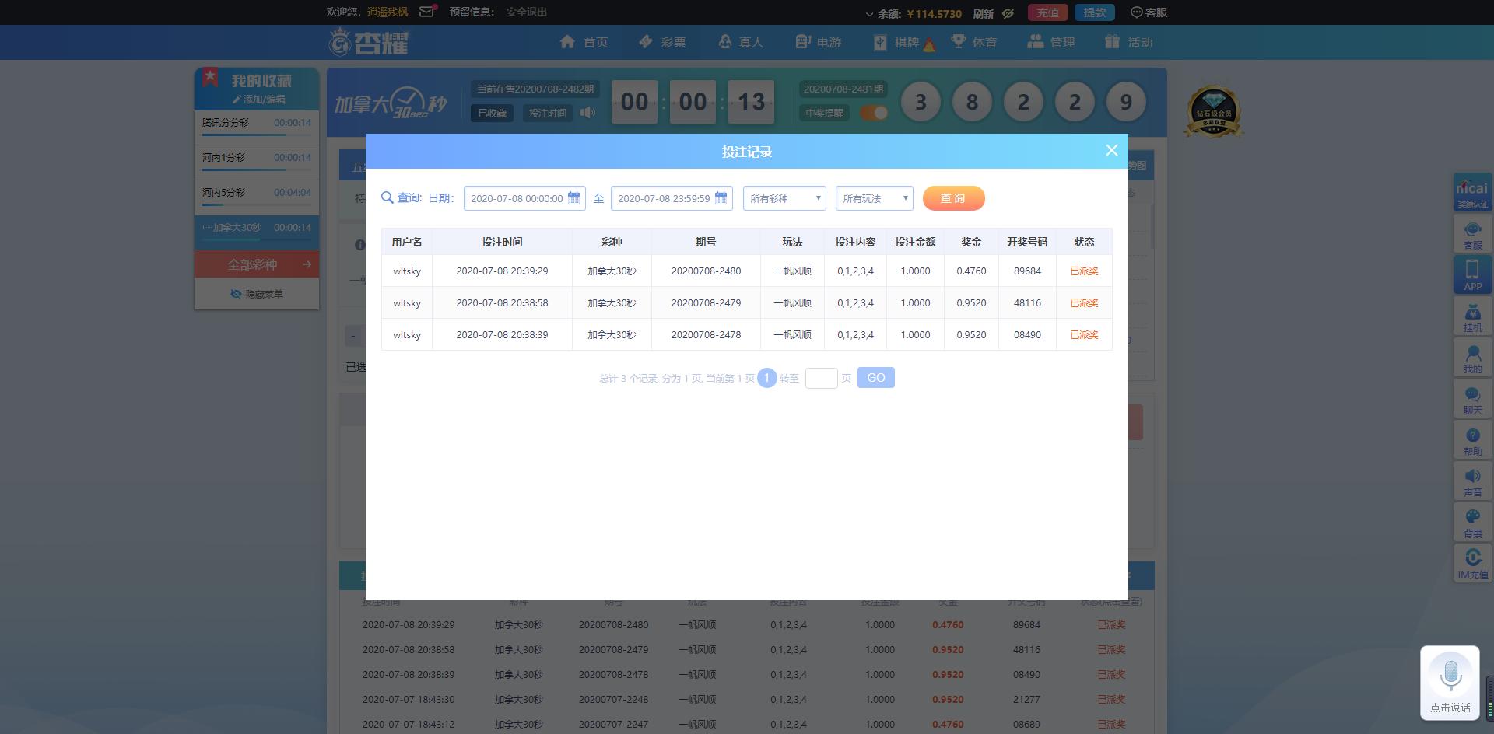The height and width of the screenshot is (734, 1494).
Task: Click the GO pagination button
Action: coord(876,378)
